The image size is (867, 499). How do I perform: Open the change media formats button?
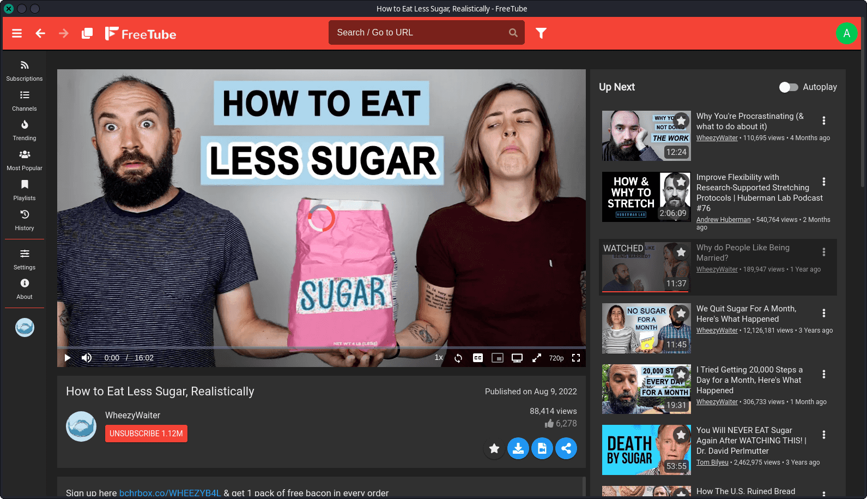coord(542,448)
